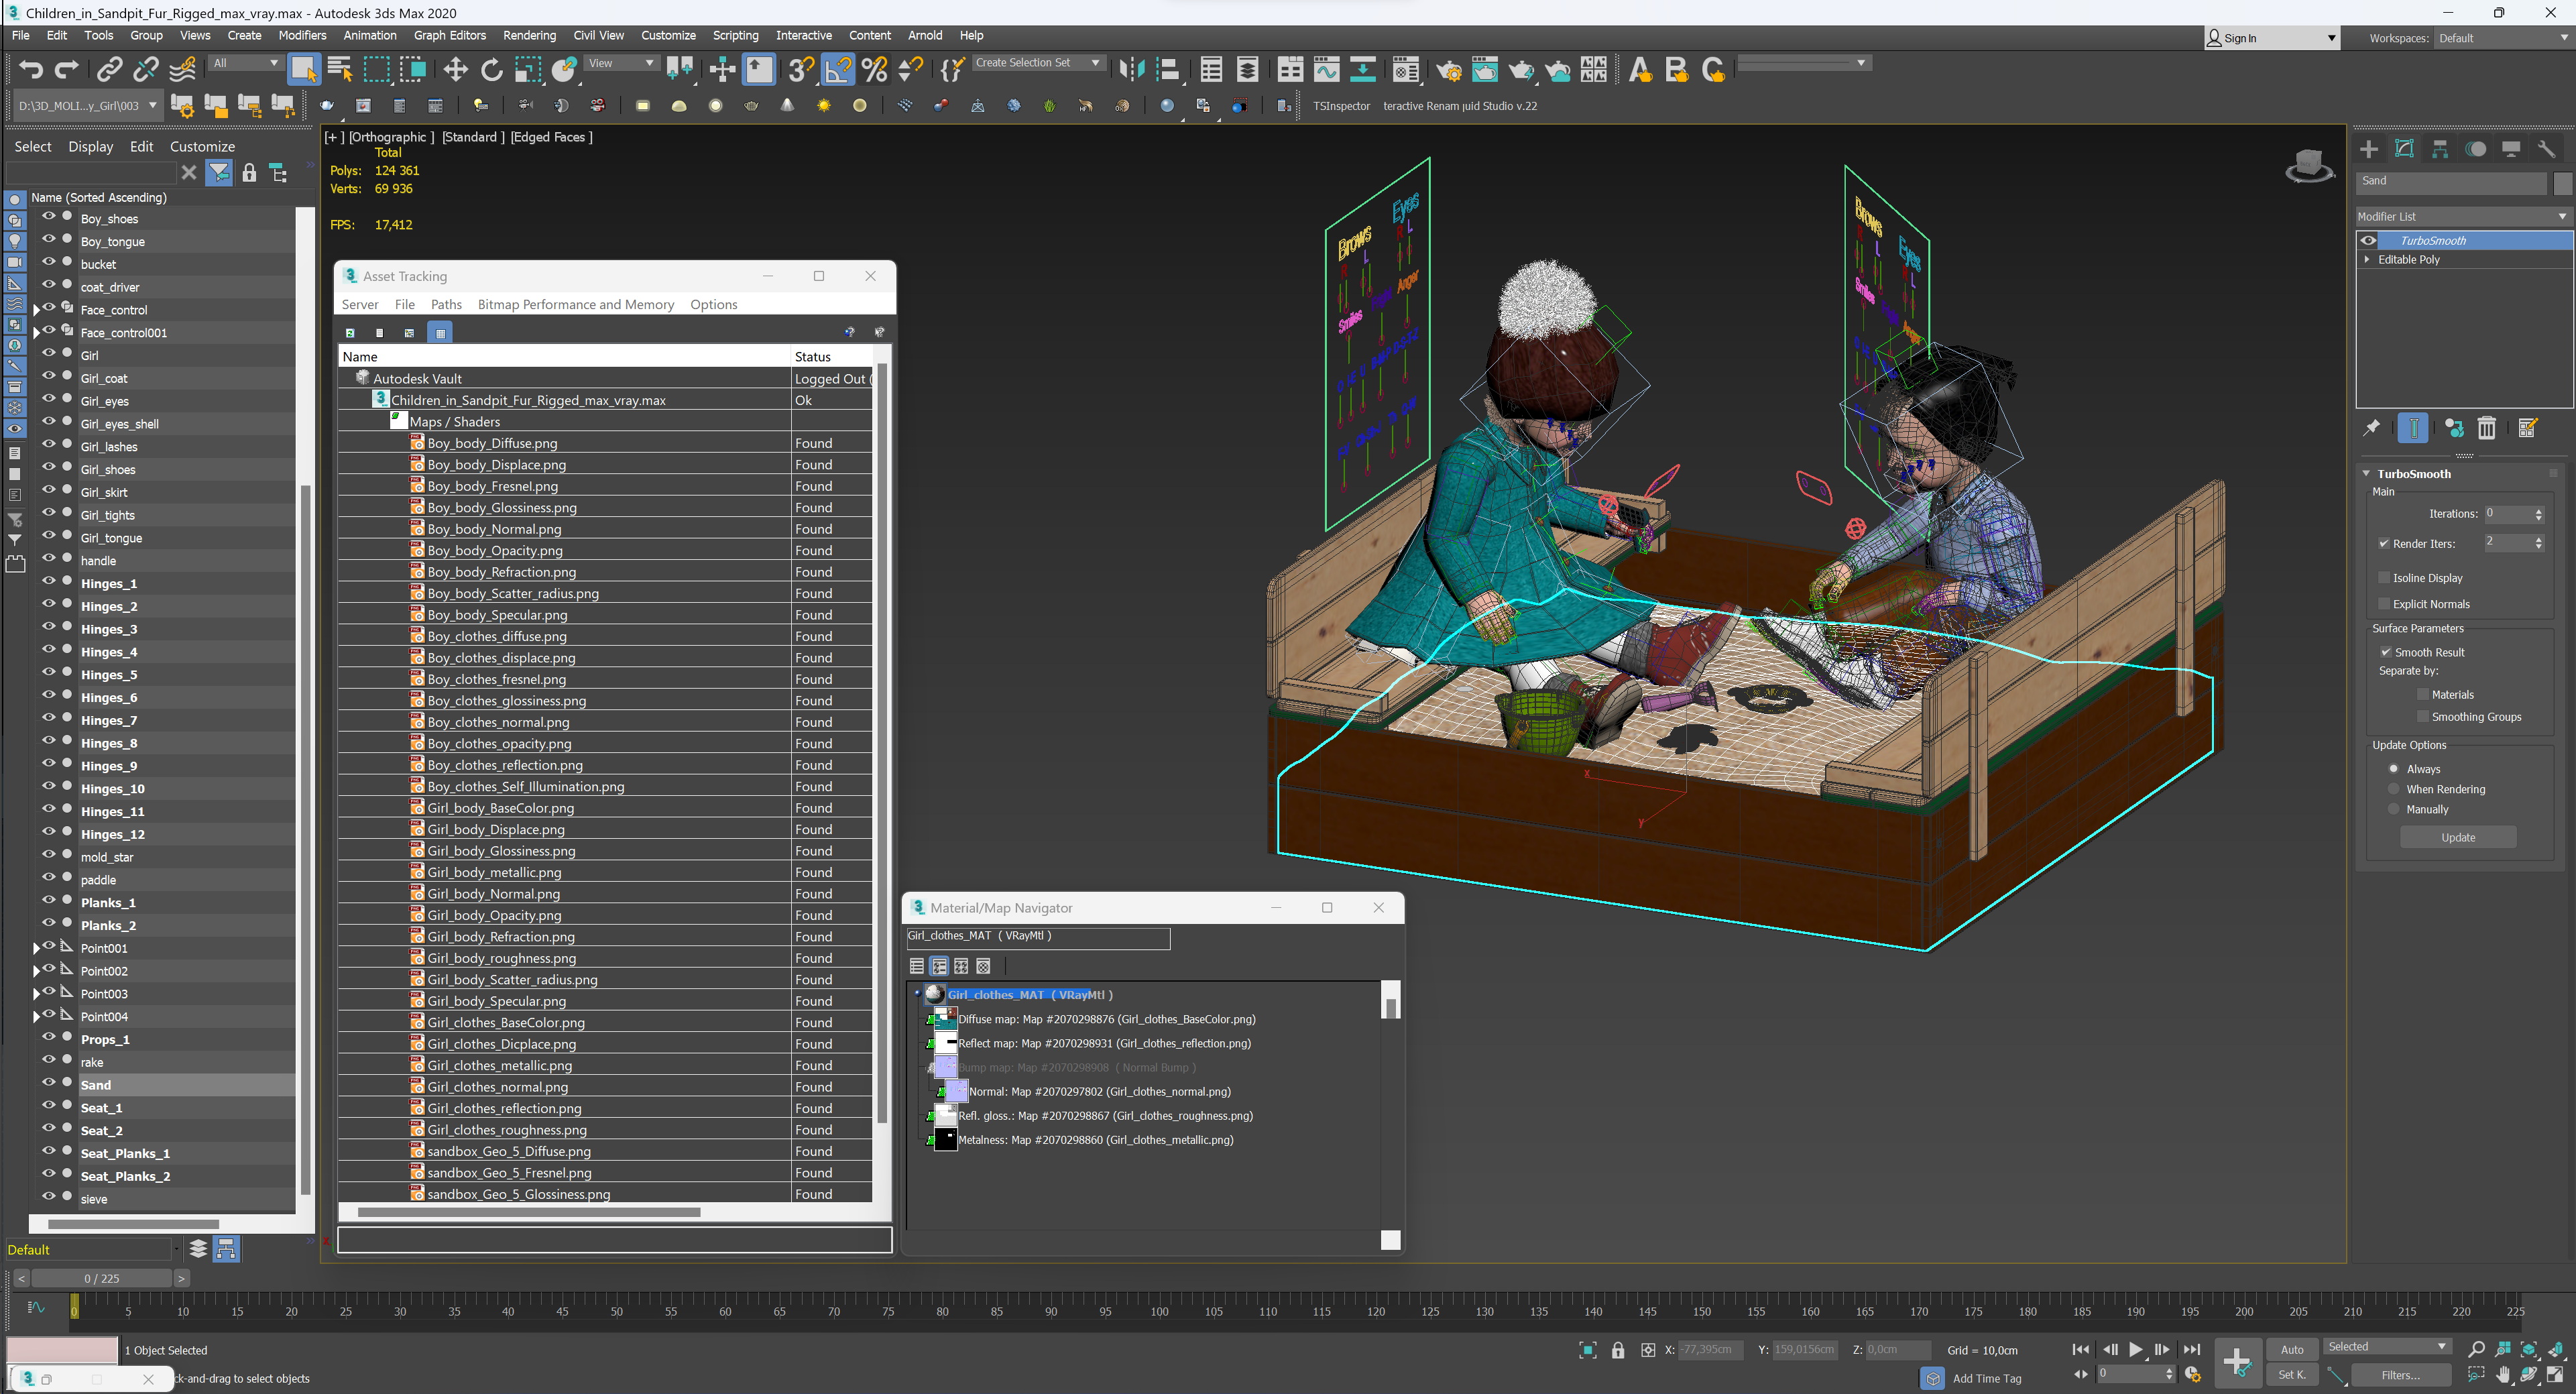Click the Set K. button
The image size is (2576, 1394).
2292,1374
